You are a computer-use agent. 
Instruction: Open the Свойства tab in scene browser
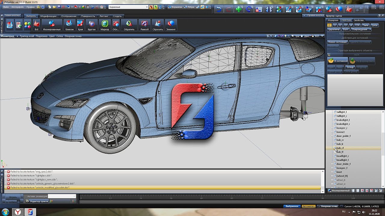click(359, 20)
